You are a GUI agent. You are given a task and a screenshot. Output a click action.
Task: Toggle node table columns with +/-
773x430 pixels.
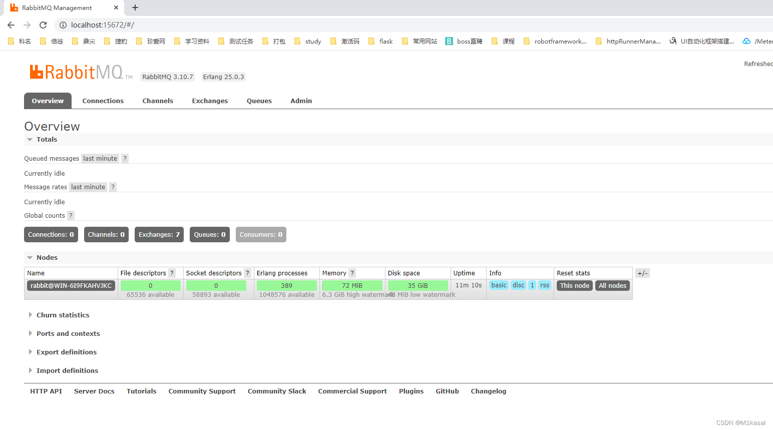pyautogui.click(x=642, y=273)
